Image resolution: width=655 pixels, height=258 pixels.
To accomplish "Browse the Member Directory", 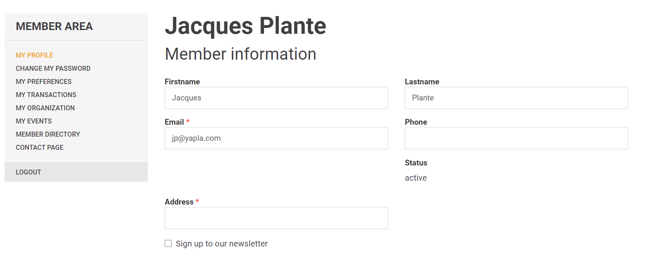I will [x=48, y=134].
